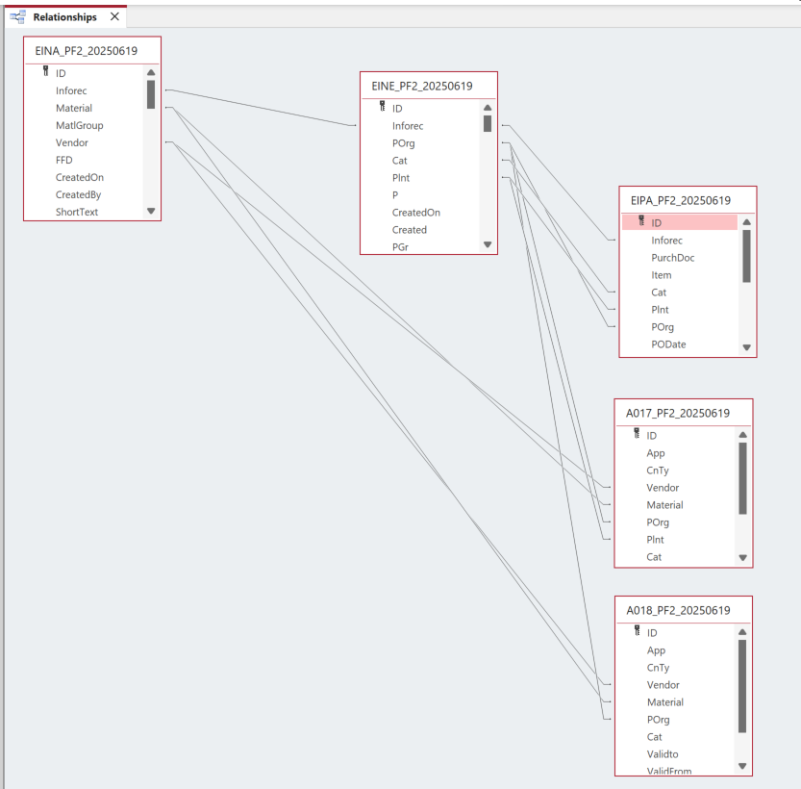This screenshot has height=789, width=801.
Task: Select the MatlGroup field in EINA_PF2_20250619
Action: [79, 125]
